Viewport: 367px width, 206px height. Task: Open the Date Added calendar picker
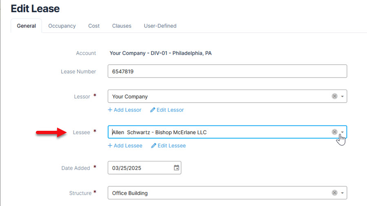(x=176, y=168)
